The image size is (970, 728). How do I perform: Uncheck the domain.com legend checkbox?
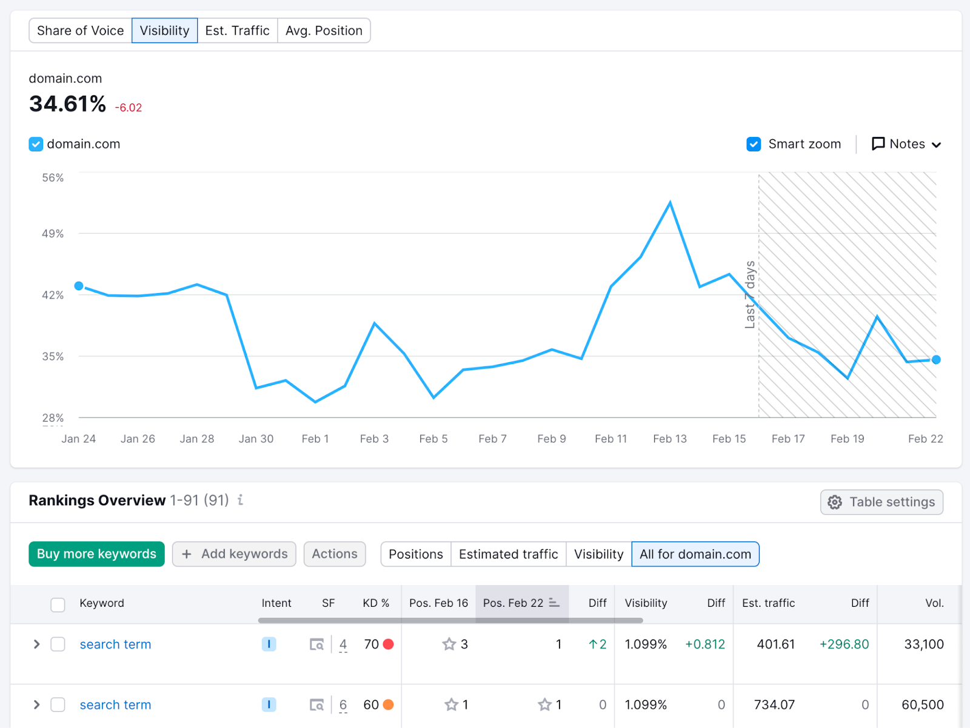(x=35, y=144)
